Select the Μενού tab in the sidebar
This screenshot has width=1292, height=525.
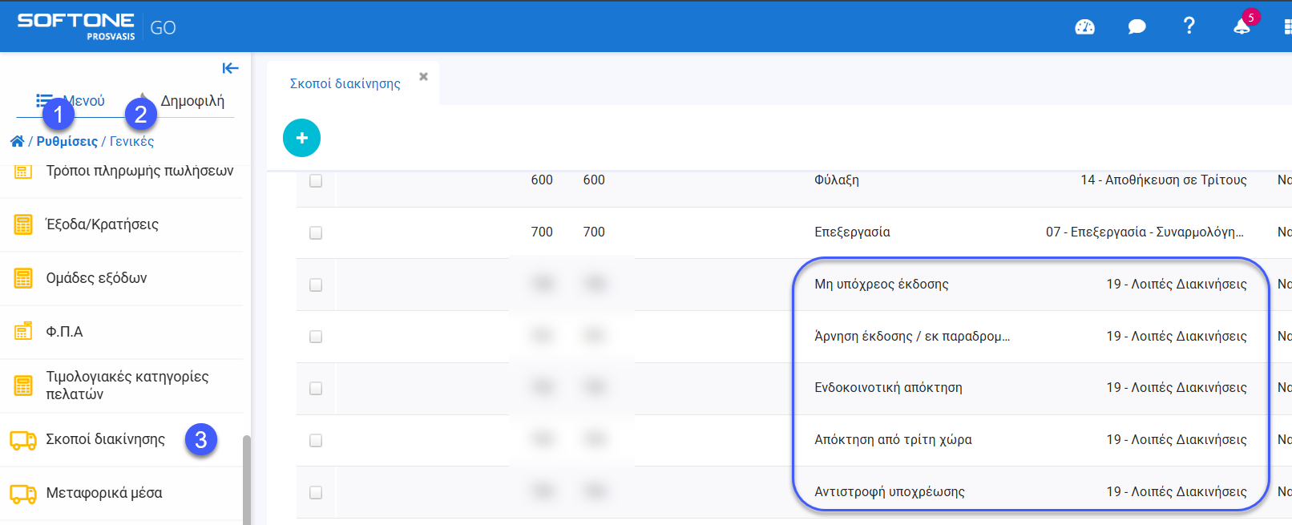tap(83, 101)
